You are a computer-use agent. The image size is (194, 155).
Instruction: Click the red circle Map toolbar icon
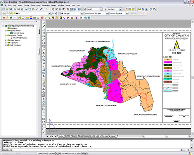point(23,18)
